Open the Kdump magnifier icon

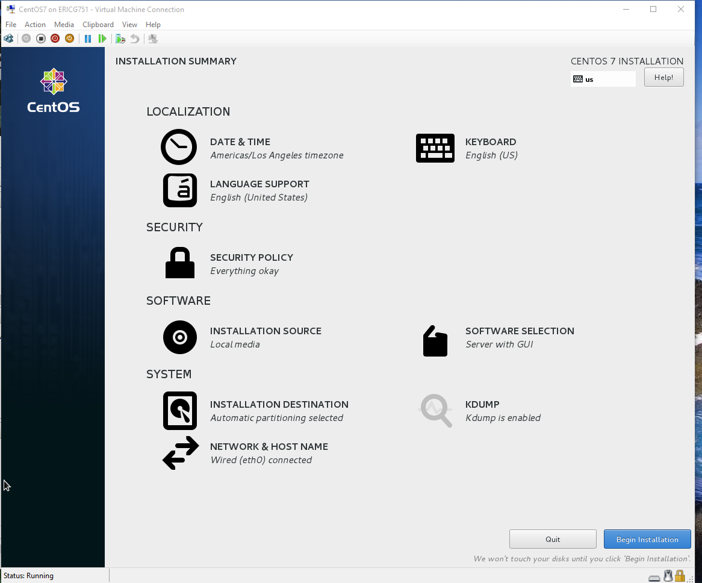click(436, 411)
